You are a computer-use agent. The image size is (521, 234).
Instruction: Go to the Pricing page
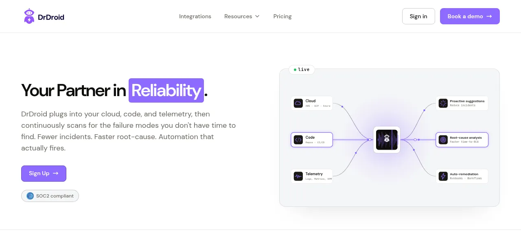click(282, 16)
